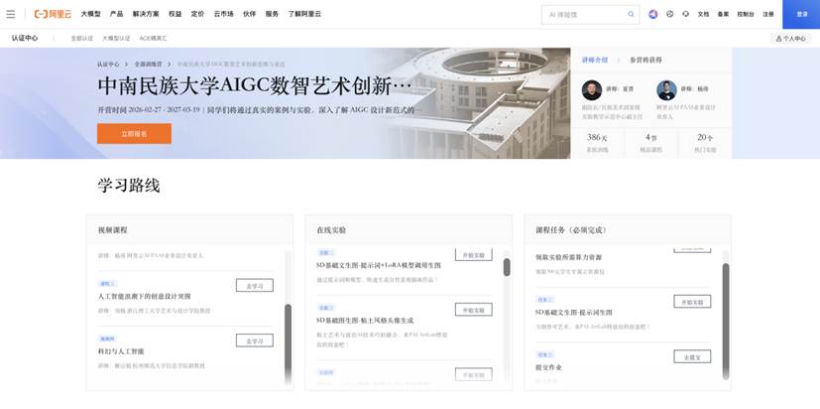Screen dimensions: 820x409
Task: Click the globe language icon
Action: click(670, 15)
